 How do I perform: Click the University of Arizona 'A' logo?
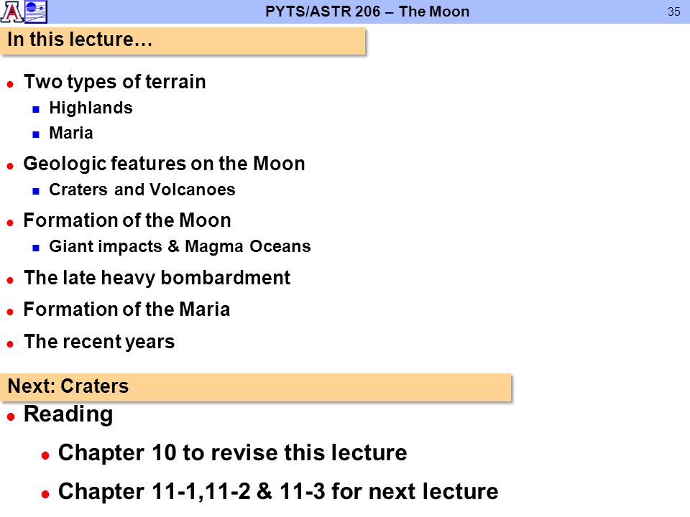(12, 11)
